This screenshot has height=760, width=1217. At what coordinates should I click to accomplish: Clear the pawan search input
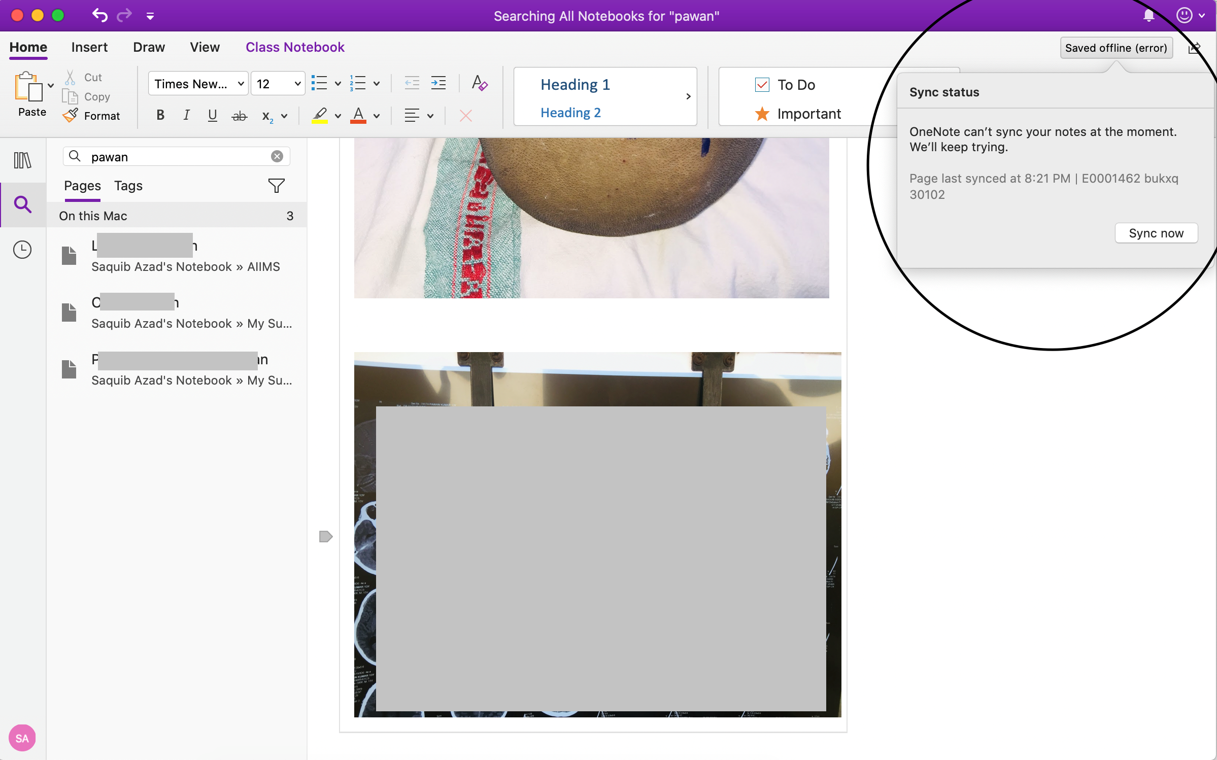click(x=277, y=157)
